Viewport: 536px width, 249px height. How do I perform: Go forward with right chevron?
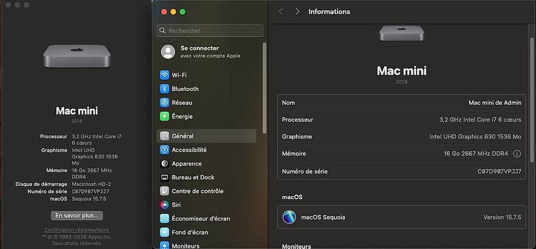(297, 12)
